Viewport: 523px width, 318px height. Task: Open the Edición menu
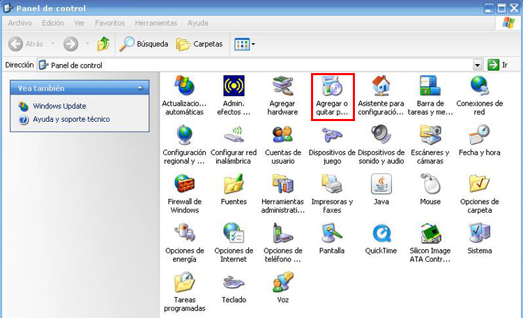53,23
